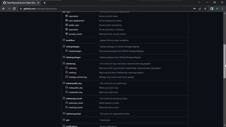Open the green profile avatar
Image resolution: width=226 pixels, height=127 pixels.
[x=217, y=8]
